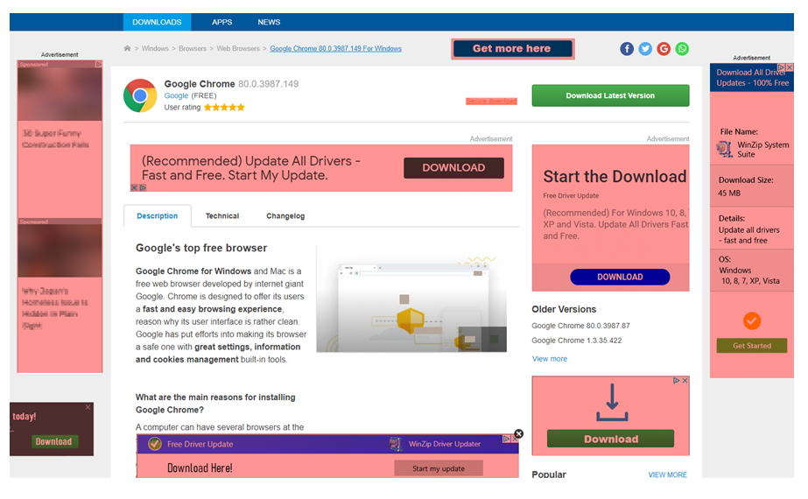
Task: Click the Google developer link
Action: tap(176, 96)
